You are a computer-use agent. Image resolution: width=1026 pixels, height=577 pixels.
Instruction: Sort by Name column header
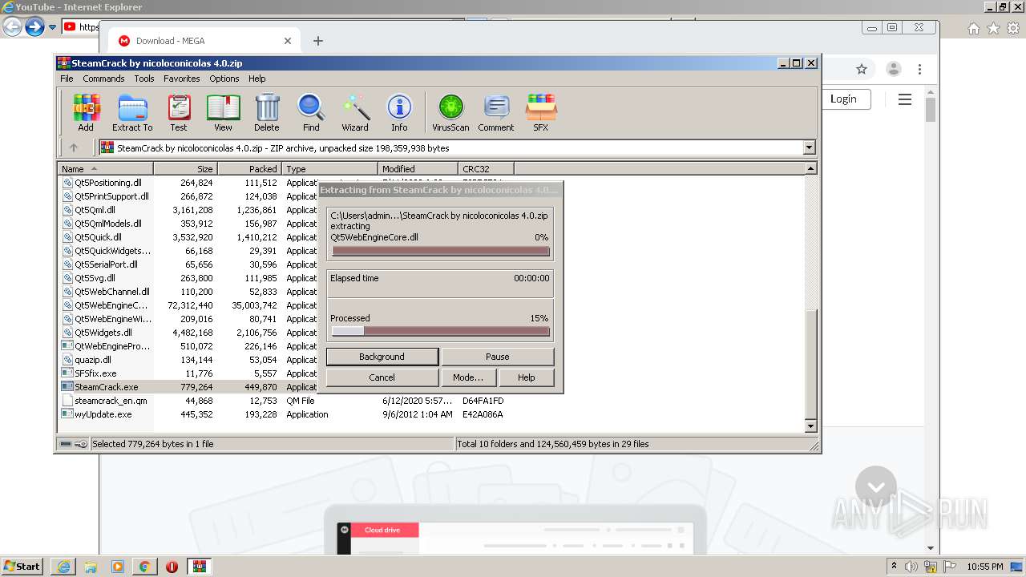[x=105, y=168]
